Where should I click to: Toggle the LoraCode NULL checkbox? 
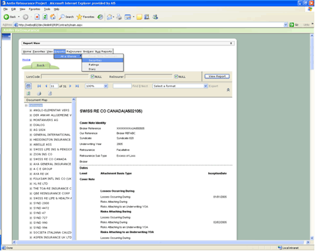[x=92, y=76]
